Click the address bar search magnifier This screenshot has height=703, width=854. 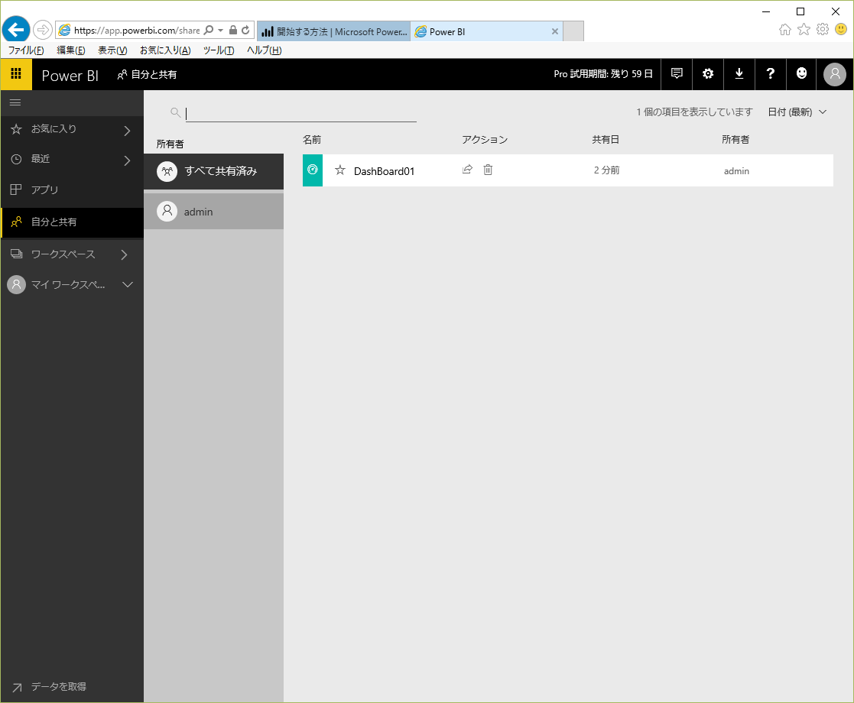pyautogui.click(x=209, y=30)
